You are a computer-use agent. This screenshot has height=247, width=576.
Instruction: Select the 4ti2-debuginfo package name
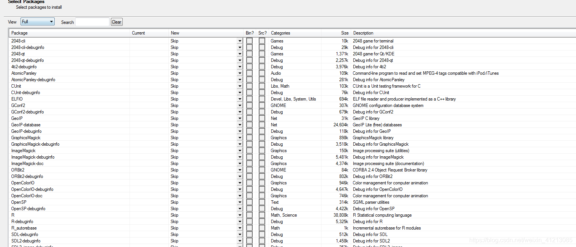pos(24,67)
